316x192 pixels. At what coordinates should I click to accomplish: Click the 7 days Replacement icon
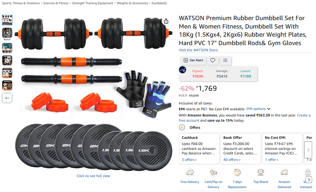click(237, 173)
